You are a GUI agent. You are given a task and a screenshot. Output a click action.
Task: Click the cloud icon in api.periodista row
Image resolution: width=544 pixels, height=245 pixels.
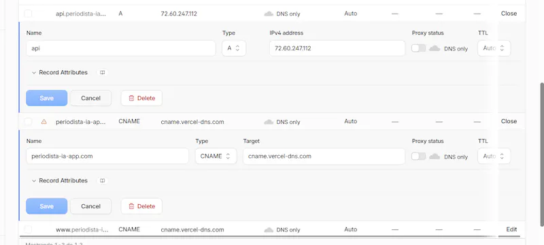tap(269, 14)
